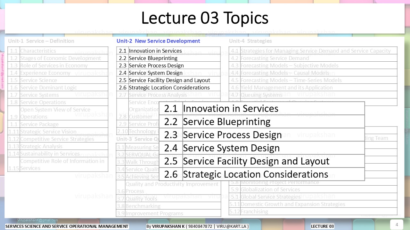Click "Sustainability in Services" row
Screen dimensions: 410x230
[58, 154]
